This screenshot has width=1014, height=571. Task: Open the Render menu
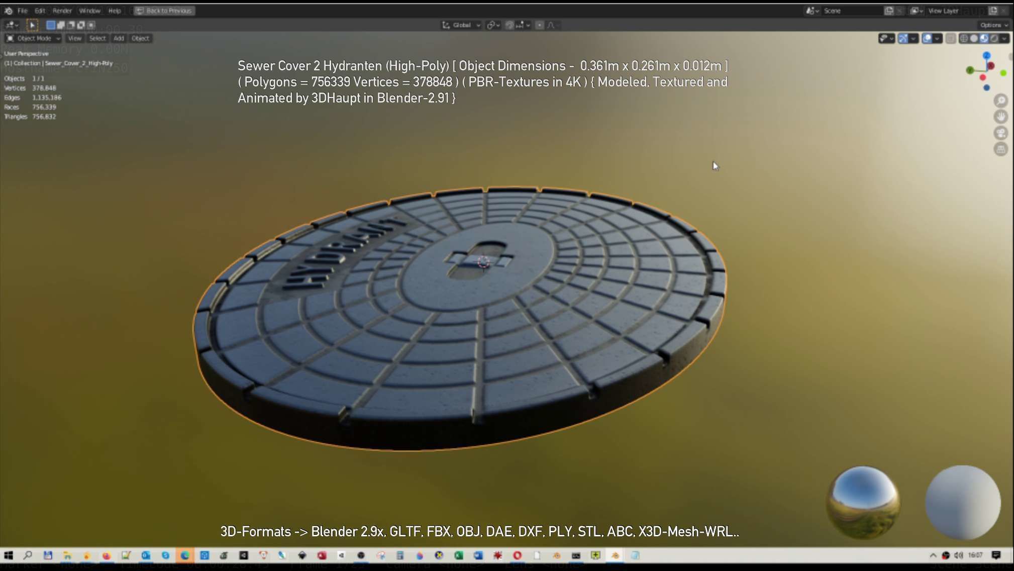pos(62,11)
